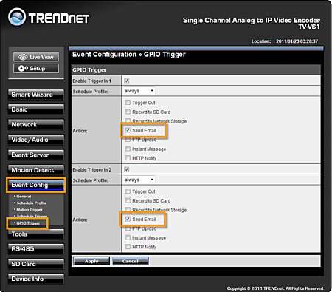Viewport: 332px width, 292px height.
Task: Check Record to SD Card for Trigger 2
Action: (128, 200)
